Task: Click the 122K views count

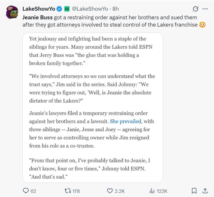Action: pos(162,191)
